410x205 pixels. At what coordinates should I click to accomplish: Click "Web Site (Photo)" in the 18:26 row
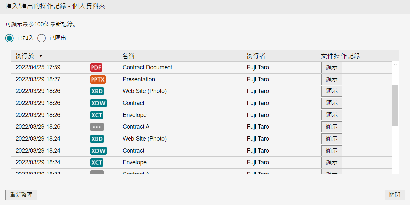[x=144, y=91]
